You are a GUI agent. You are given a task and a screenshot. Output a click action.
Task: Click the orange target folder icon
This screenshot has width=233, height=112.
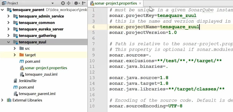pyautogui.click(x=21, y=55)
